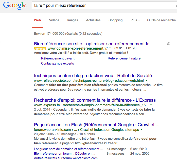Image resolution: width=177 pixels, height=165 pixels.
Task: Click ad description Améliorez votre visibilité
Action: pos(81,53)
